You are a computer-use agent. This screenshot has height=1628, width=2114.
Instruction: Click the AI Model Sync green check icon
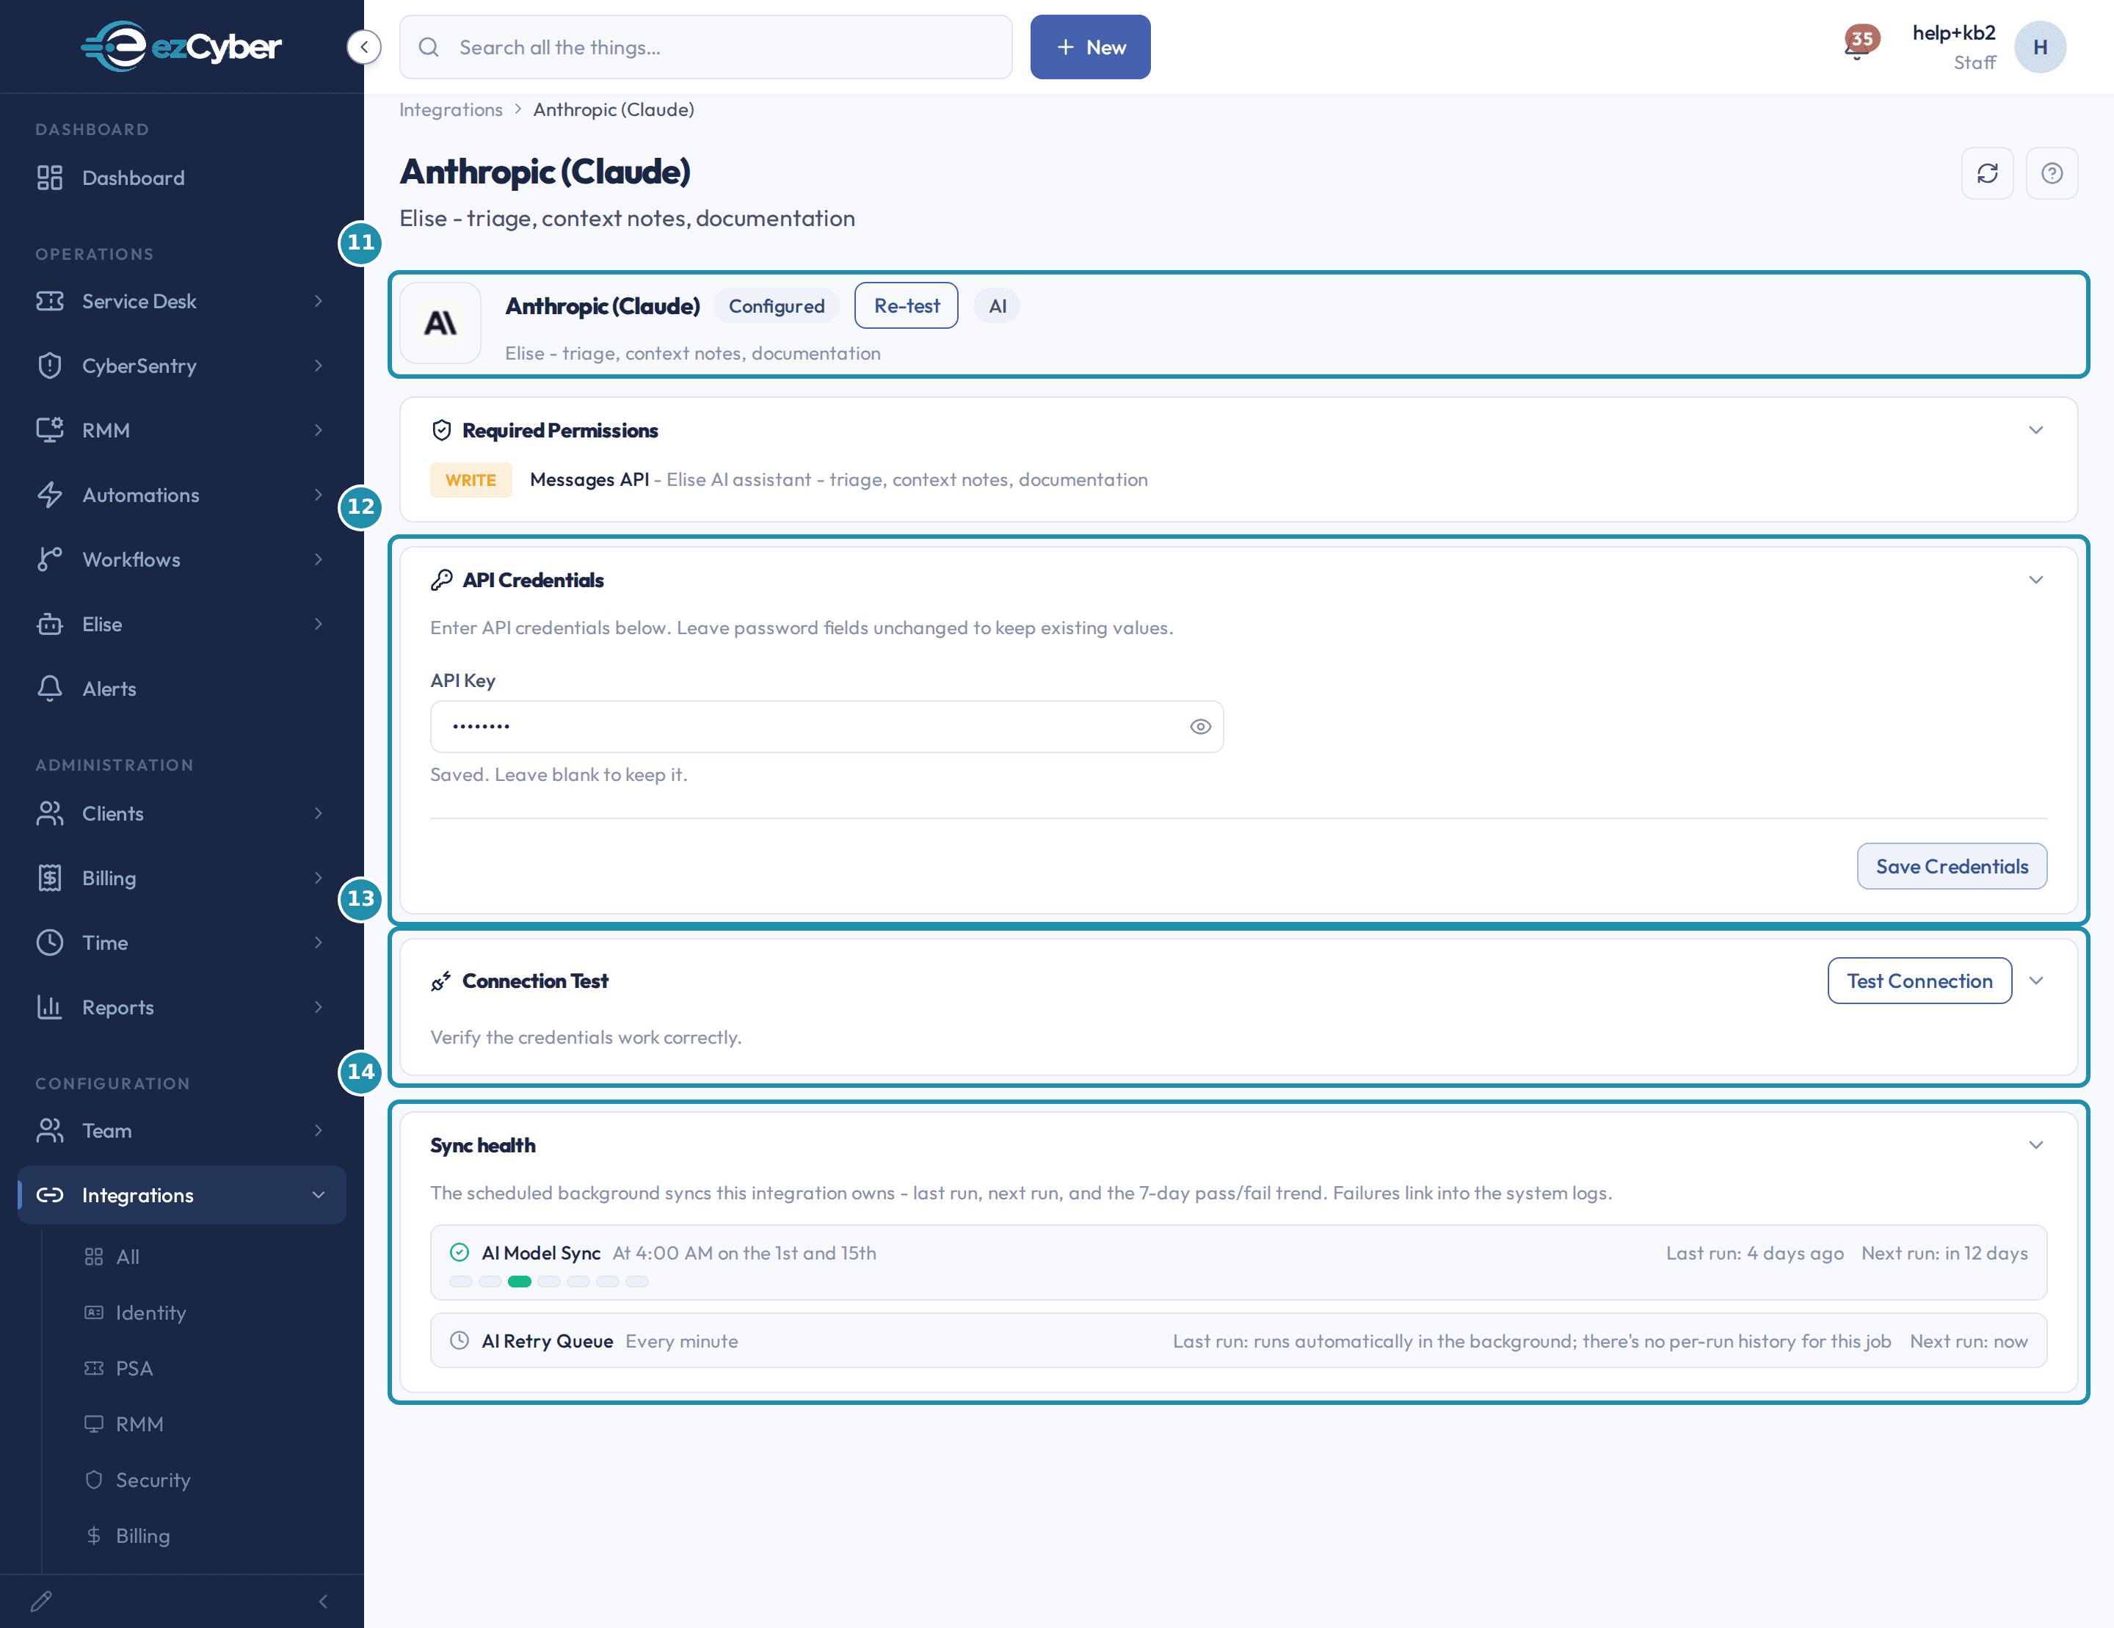coord(460,1254)
